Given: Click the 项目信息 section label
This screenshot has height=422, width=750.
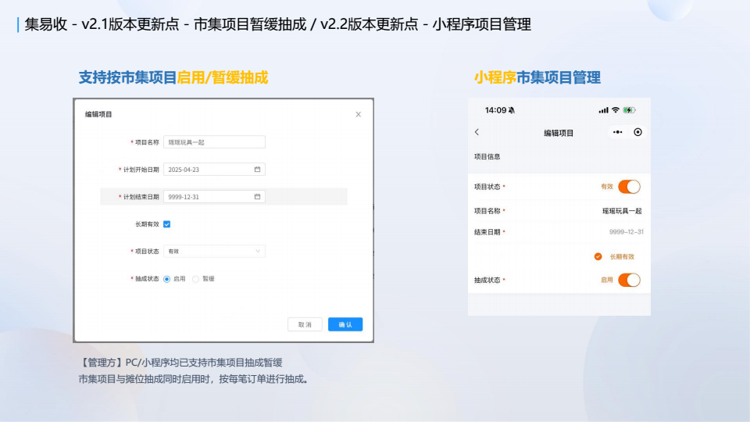Looking at the screenshot, I should click(487, 156).
